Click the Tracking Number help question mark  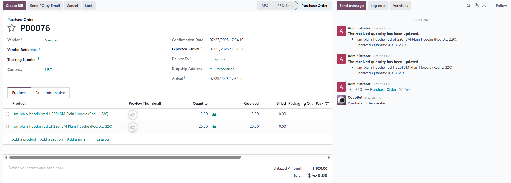38,59
